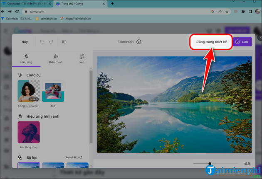The height and width of the screenshot is (179, 262).
Task: Open the Xén crop tab
Action: click(x=82, y=59)
